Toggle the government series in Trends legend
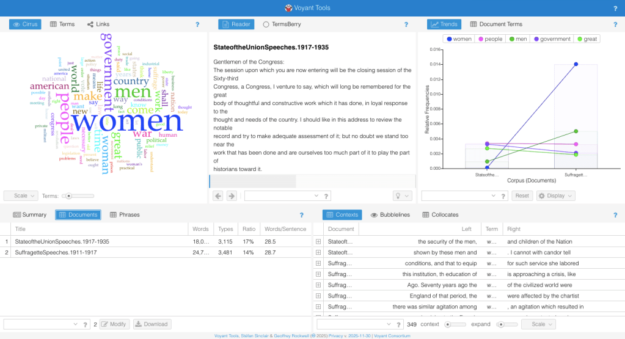Viewport: 625px width, 339px height. coord(550,39)
